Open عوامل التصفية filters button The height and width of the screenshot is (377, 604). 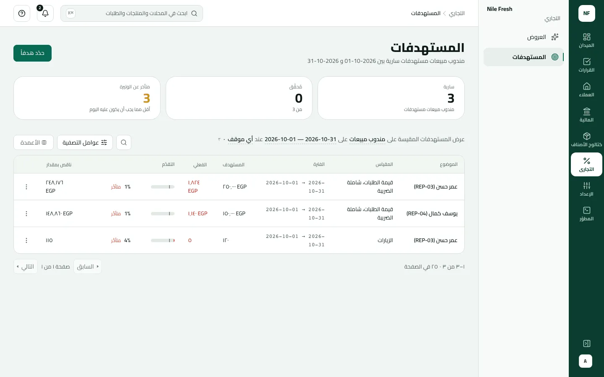pos(85,142)
